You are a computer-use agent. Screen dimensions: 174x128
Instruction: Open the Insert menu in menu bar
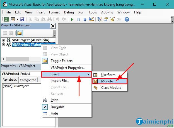coord(40,12)
